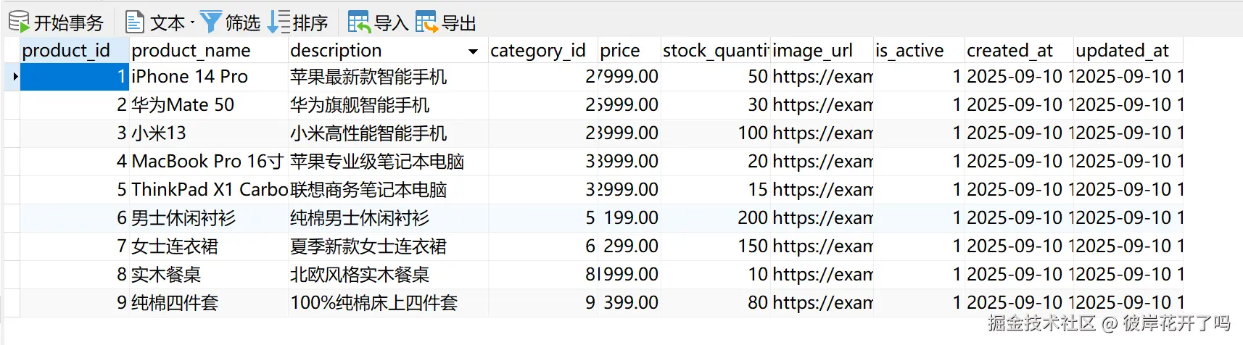The height and width of the screenshot is (345, 1243).
Task: Select the MacBook Pro 16寸 product cell
Action: pyautogui.click(x=209, y=161)
